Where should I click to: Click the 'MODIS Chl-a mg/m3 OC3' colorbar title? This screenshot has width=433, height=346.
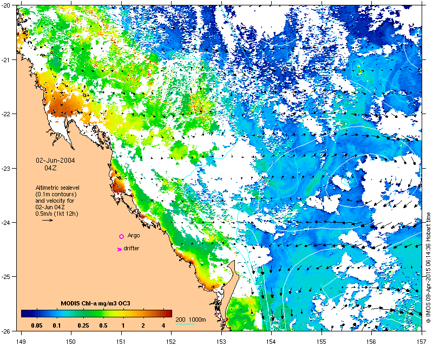96,303
